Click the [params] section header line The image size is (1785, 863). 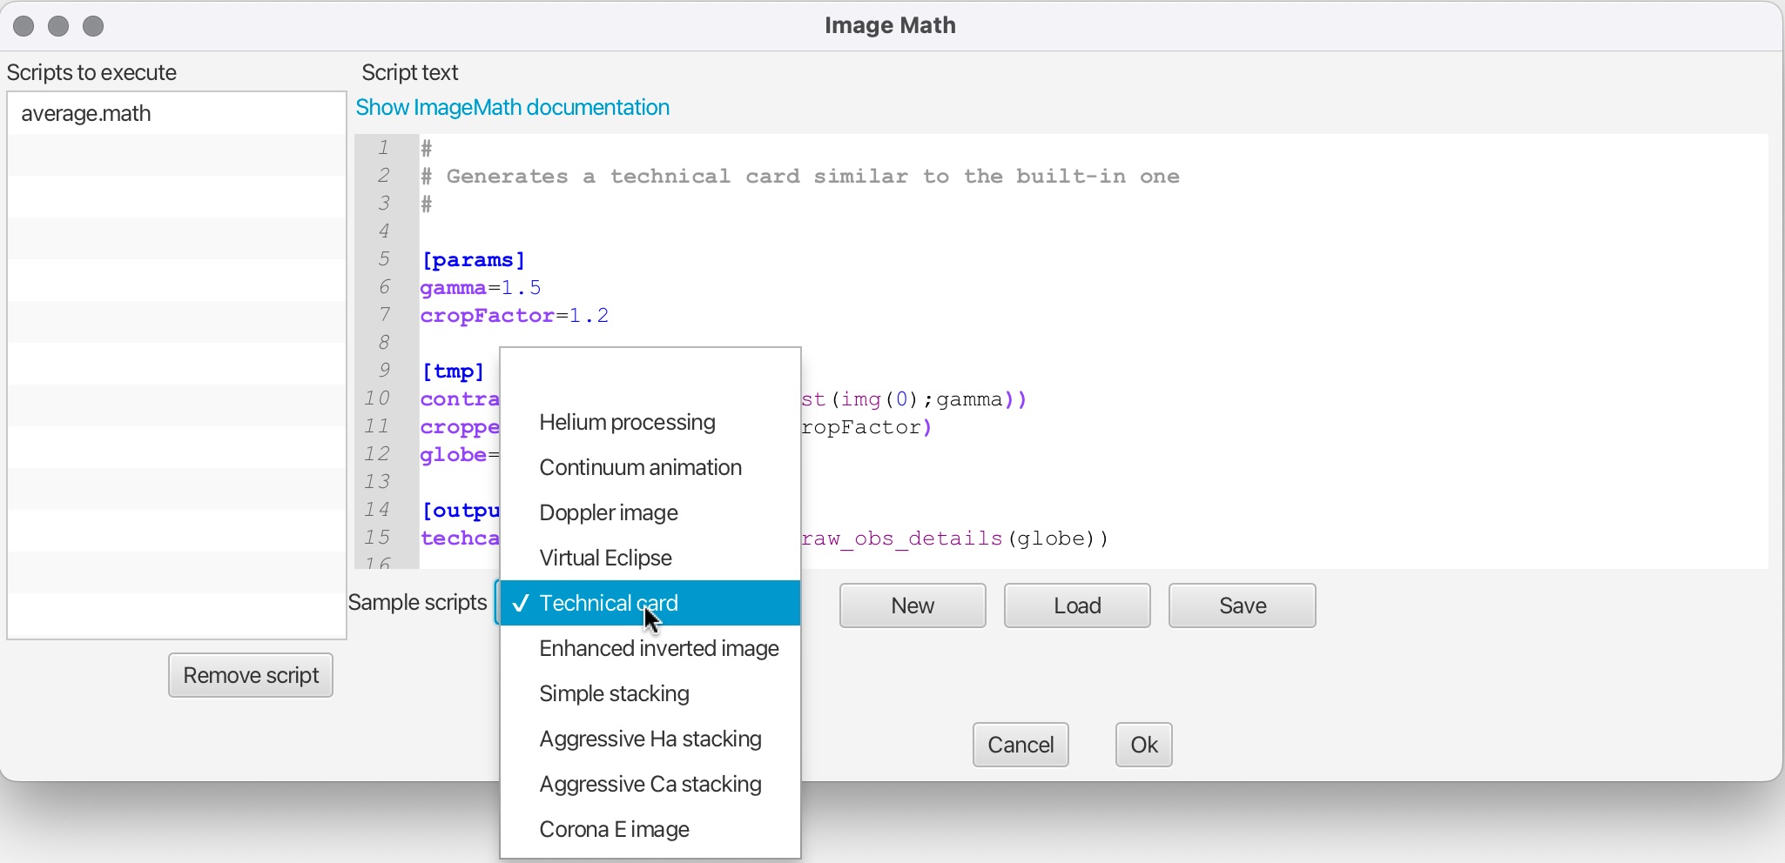474,260
